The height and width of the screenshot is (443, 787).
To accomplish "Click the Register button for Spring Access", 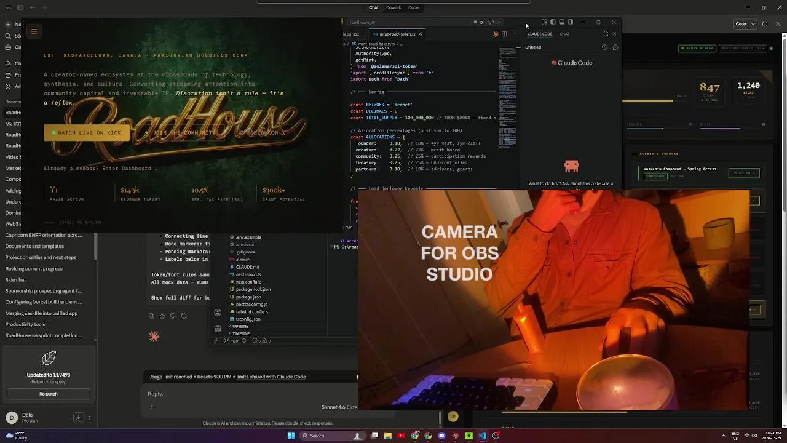I will pos(744,173).
